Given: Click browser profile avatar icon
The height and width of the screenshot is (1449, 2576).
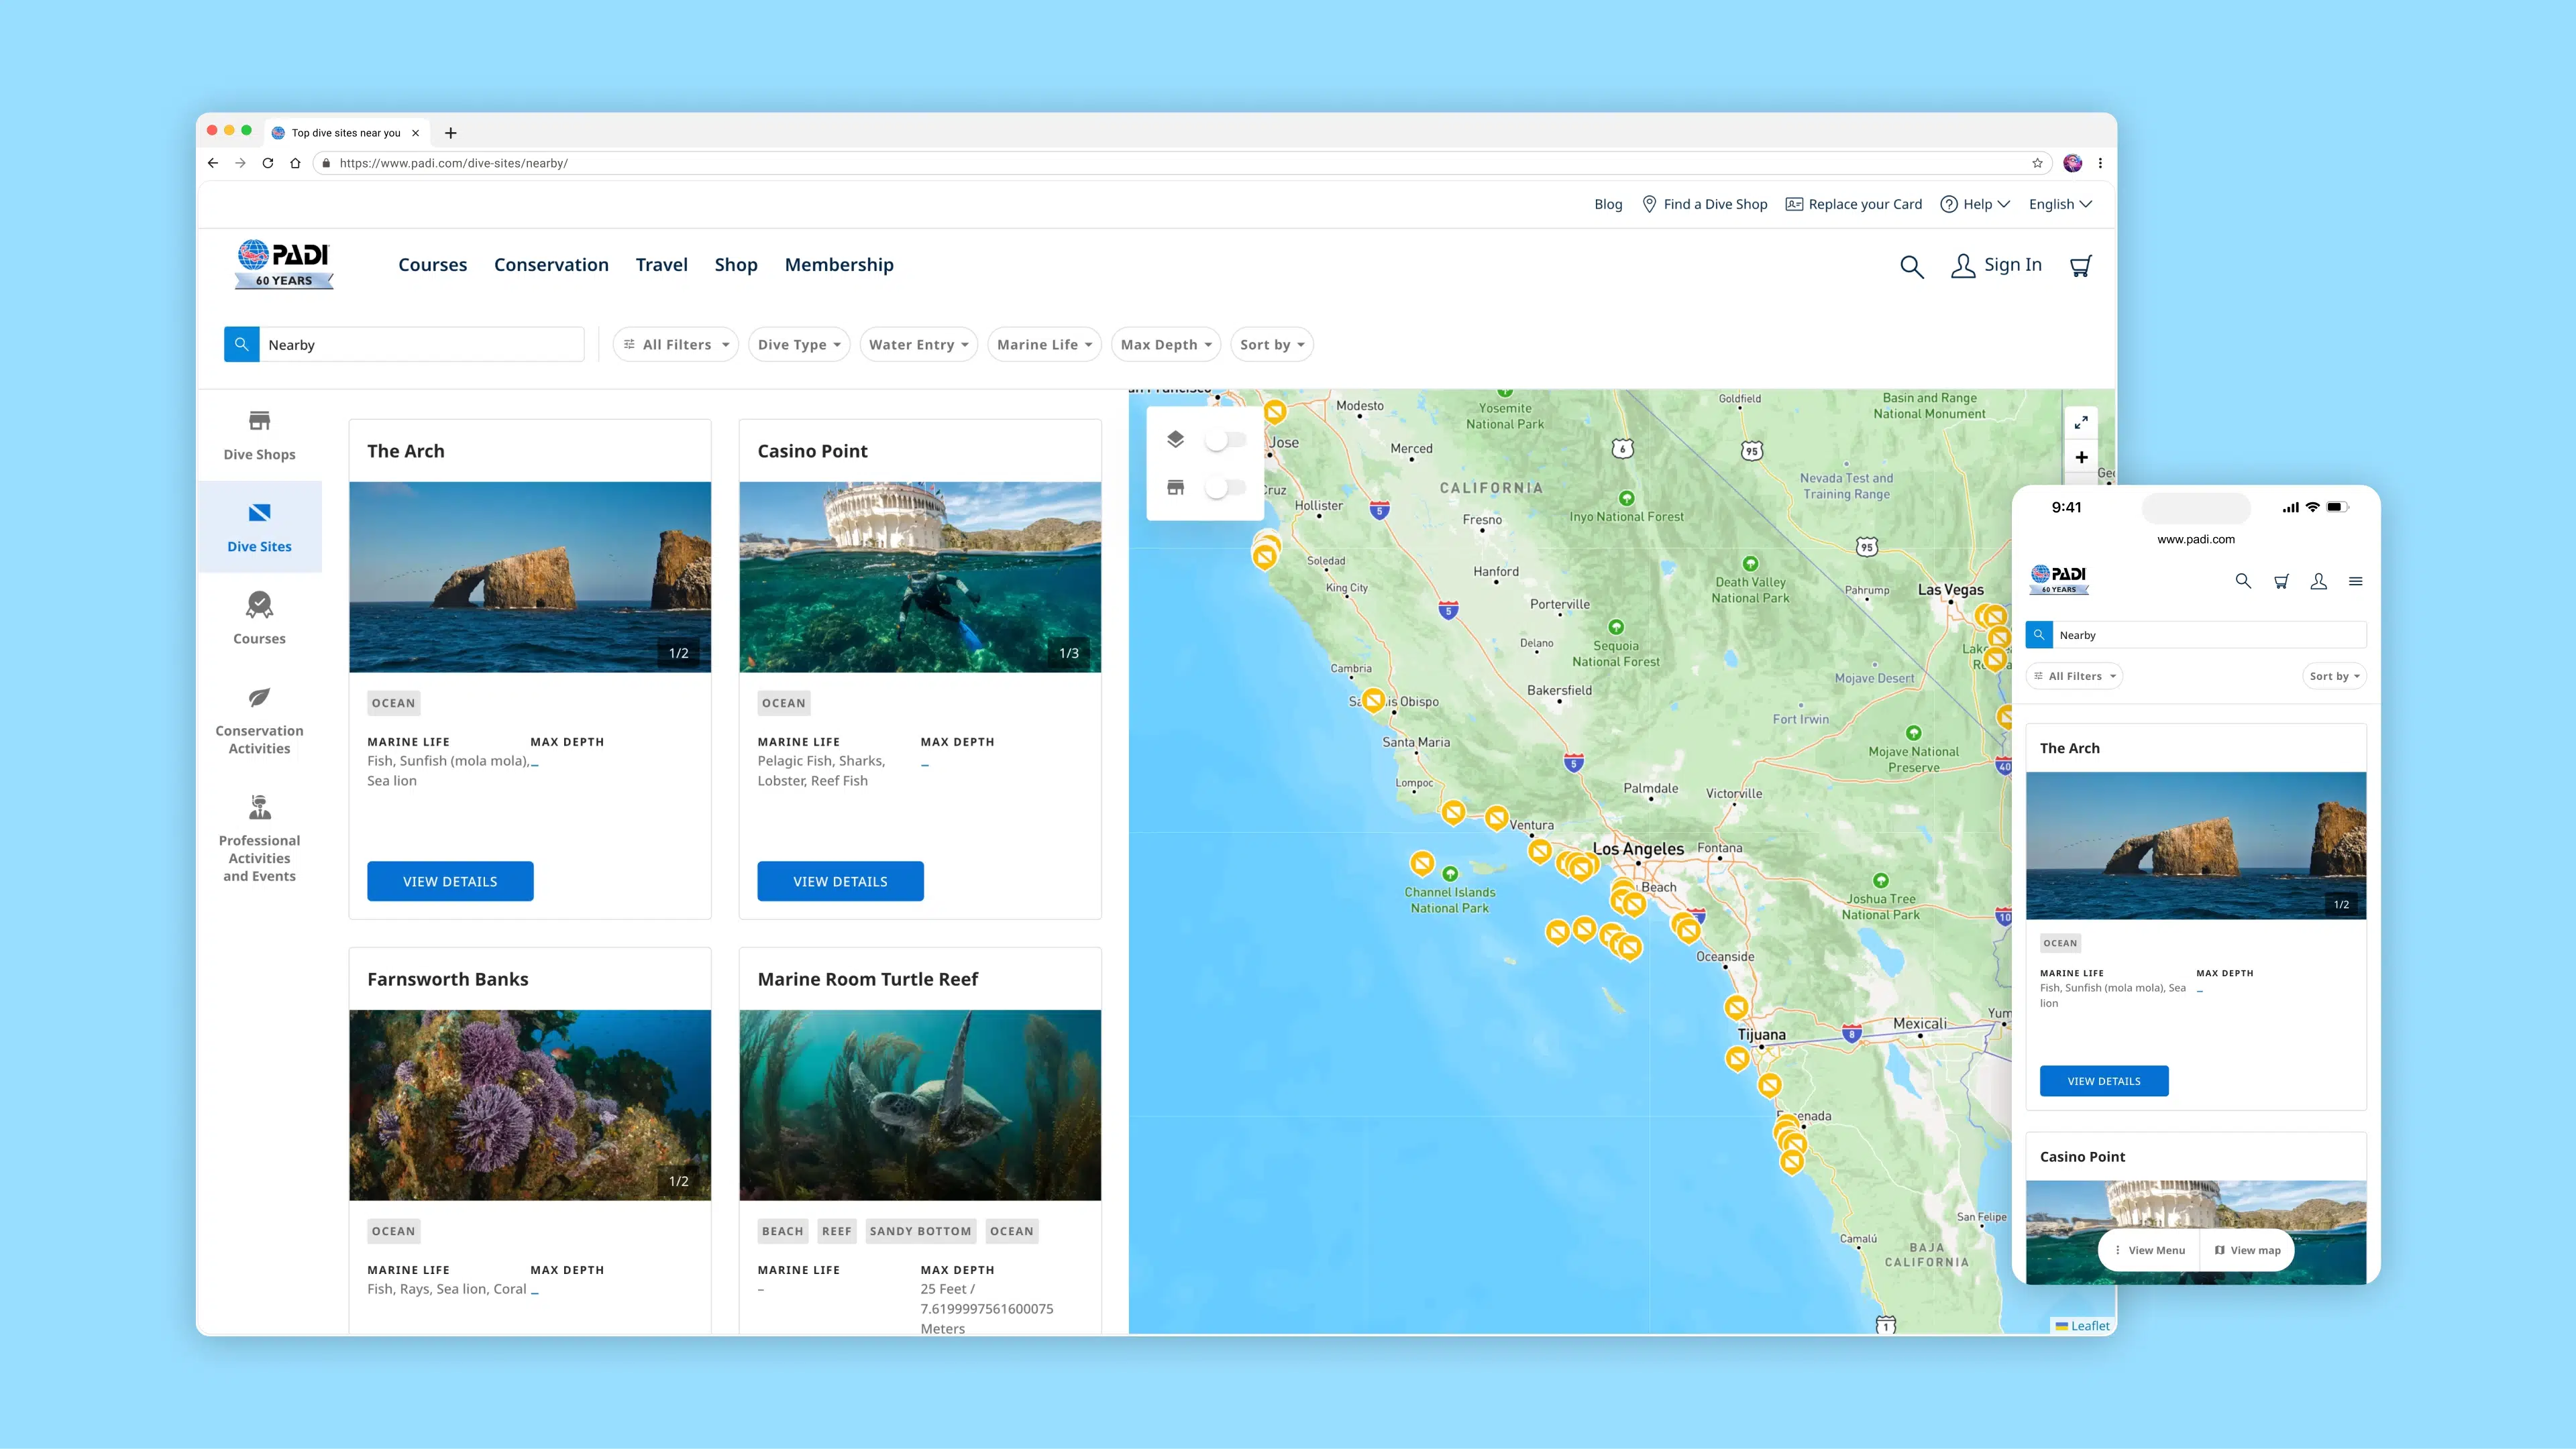Looking at the screenshot, I should (2073, 163).
